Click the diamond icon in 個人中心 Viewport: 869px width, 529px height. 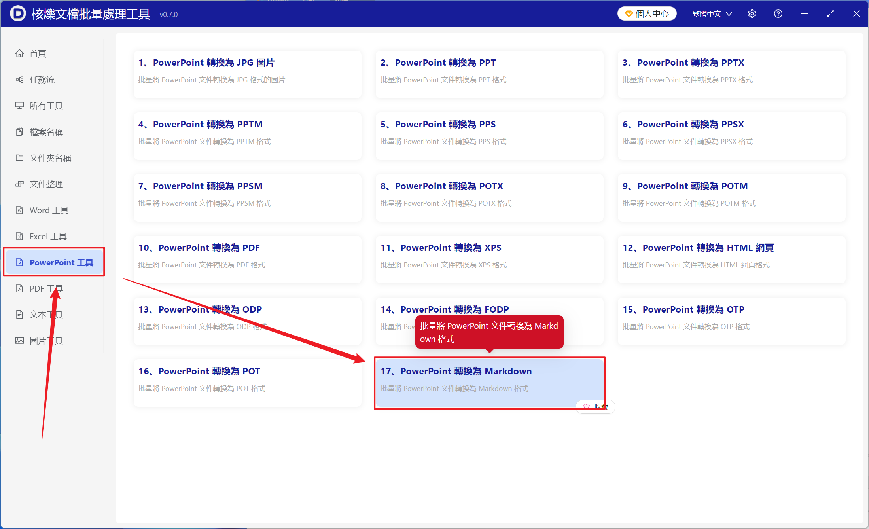pyautogui.click(x=629, y=14)
